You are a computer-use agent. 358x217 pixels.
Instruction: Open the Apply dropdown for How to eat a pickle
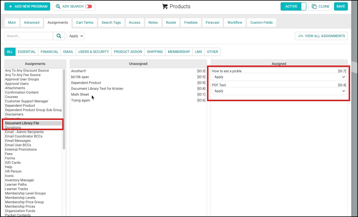pyautogui.click(x=279, y=77)
